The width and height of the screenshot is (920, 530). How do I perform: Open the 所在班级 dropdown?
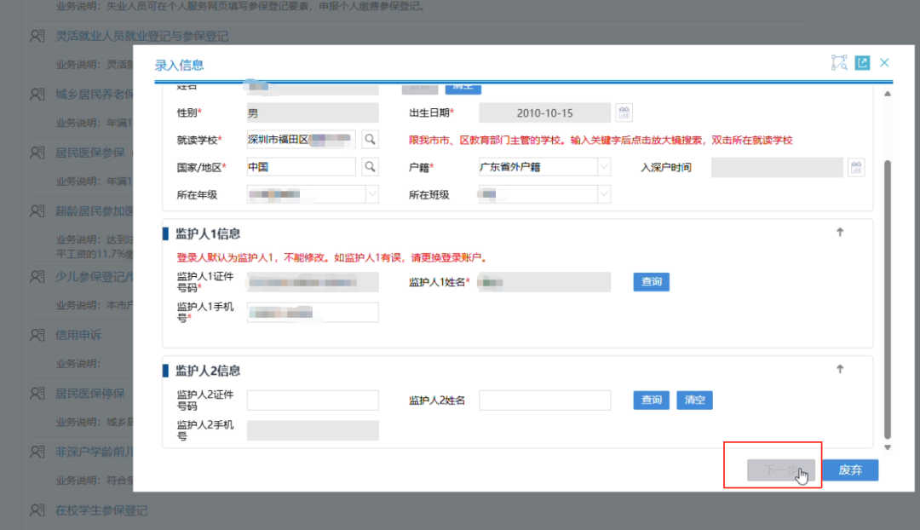point(603,195)
